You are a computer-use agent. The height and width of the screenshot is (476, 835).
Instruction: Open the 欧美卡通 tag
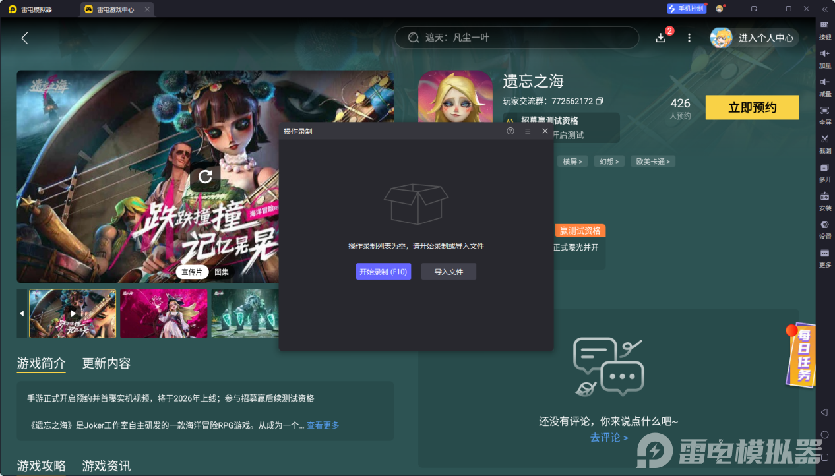[653, 162]
